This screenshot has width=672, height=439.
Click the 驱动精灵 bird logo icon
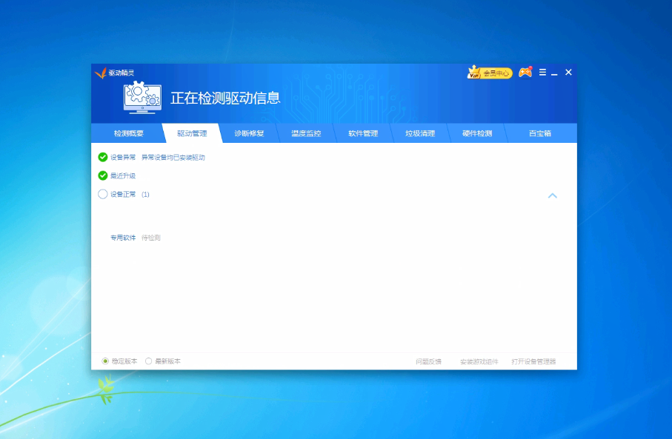click(101, 73)
